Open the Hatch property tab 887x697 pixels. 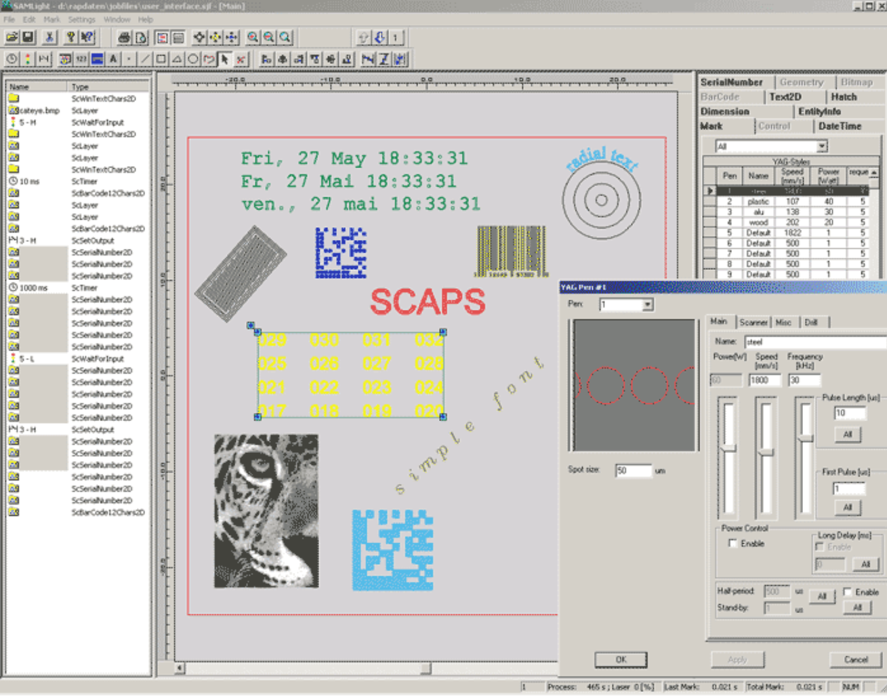pos(844,97)
